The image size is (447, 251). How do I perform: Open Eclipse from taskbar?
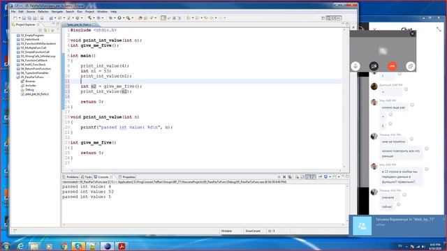tap(107, 246)
